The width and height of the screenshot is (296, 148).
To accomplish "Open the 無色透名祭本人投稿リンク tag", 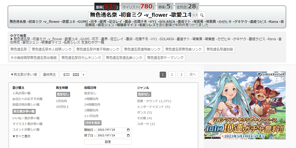I will [x=51, y=49].
